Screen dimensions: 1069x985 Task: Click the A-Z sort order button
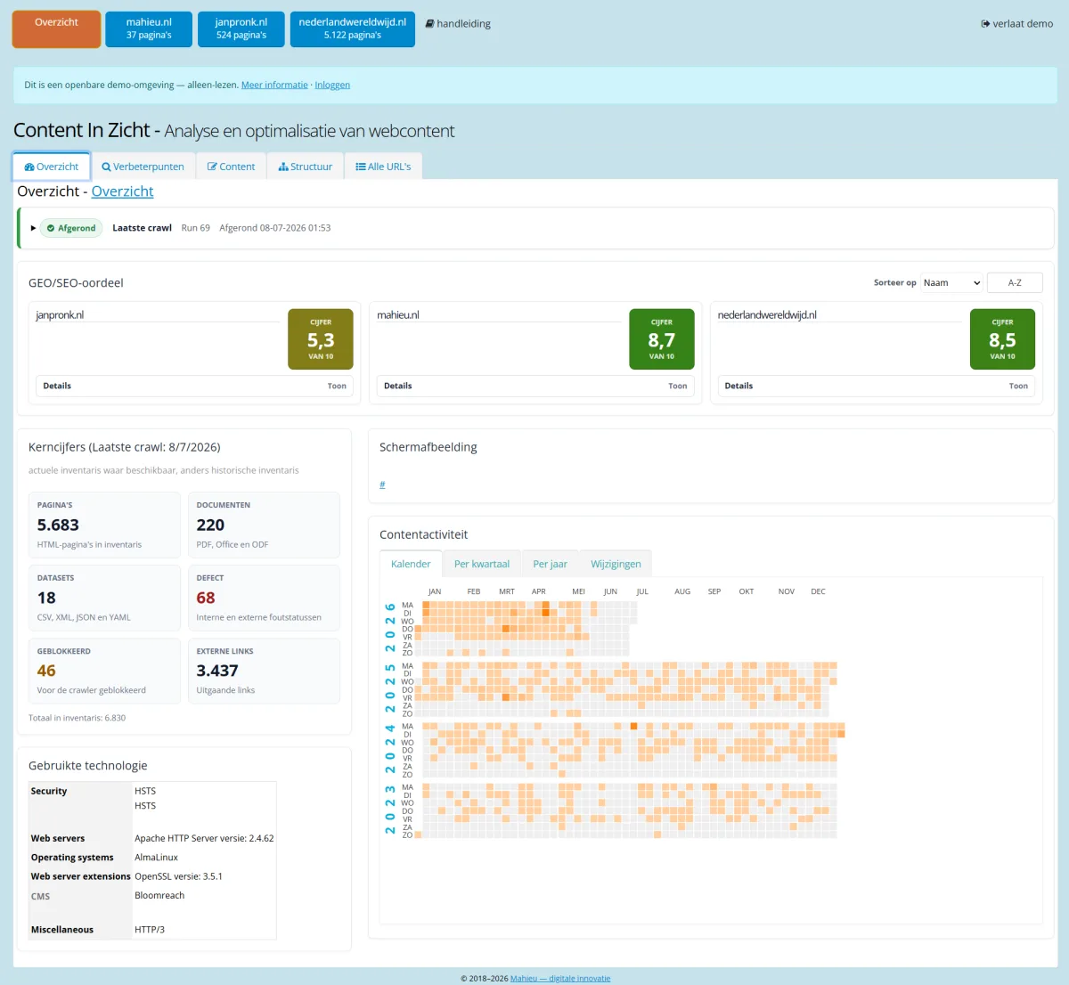pyautogui.click(x=1015, y=282)
